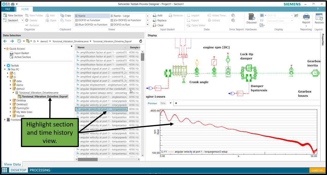Open the recent locations history icon
Screen dimensions: 327x175
(19, 41)
